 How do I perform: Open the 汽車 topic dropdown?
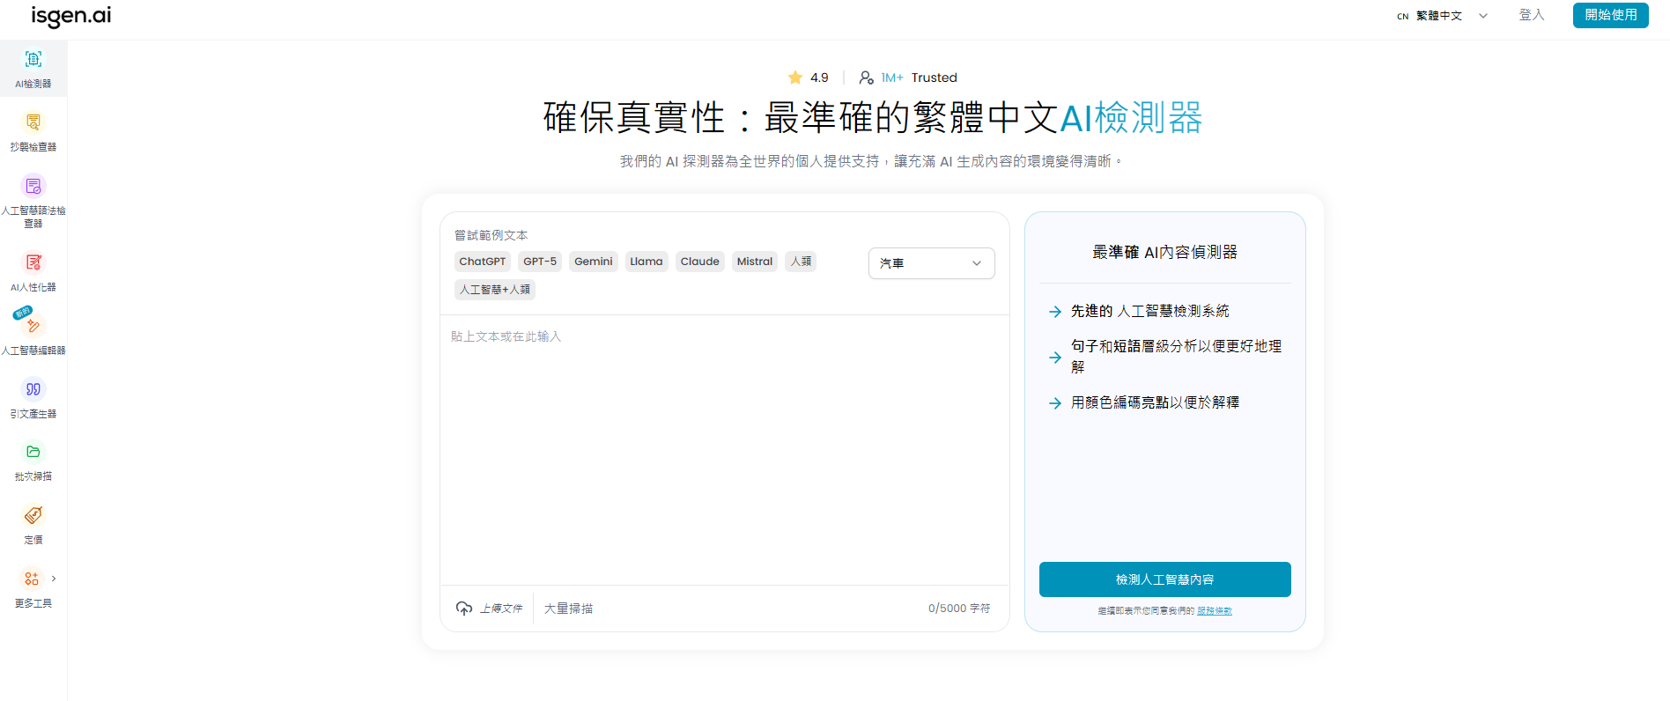tap(932, 263)
